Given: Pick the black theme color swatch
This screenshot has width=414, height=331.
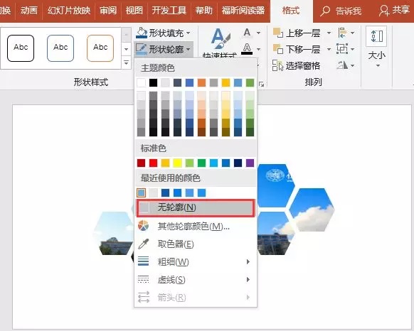Looking at the screenshot, I should (x=153, y=83).
